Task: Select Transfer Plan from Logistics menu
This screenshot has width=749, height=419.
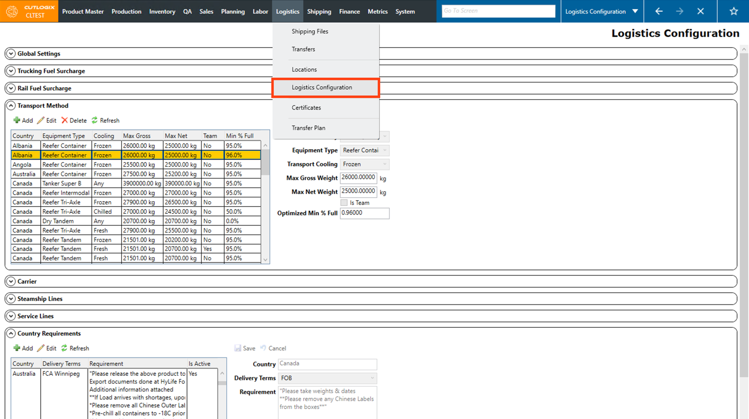Action: coord(308,128)
